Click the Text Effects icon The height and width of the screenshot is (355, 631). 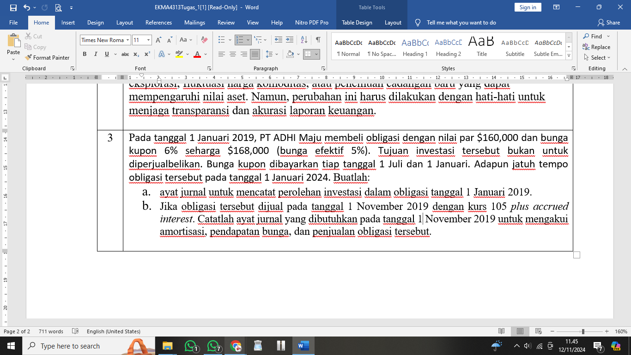(x=161, y=54)
